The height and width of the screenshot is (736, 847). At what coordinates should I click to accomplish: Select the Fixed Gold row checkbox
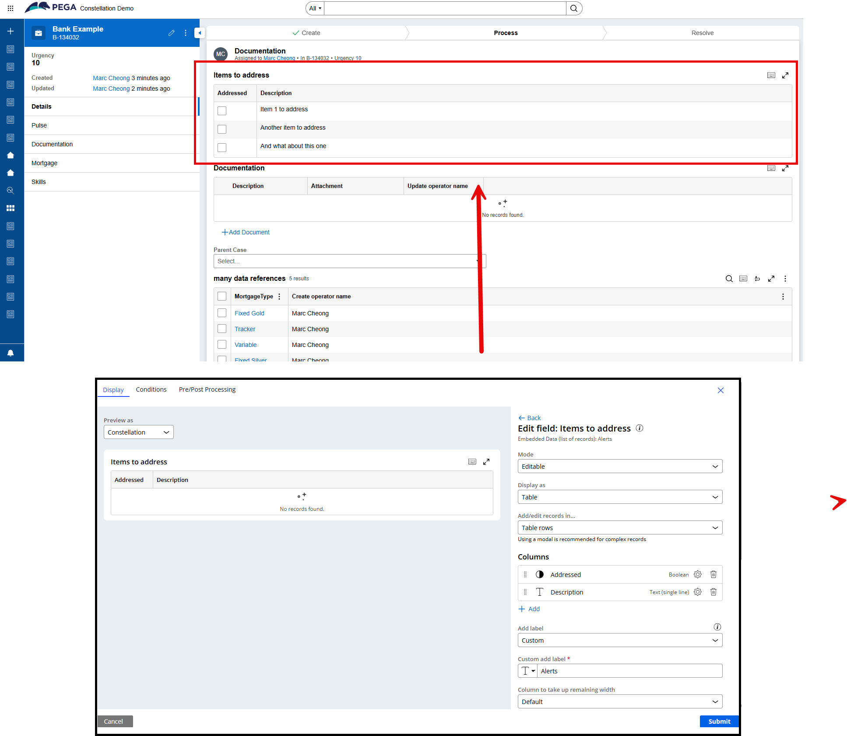coord(222,313)
